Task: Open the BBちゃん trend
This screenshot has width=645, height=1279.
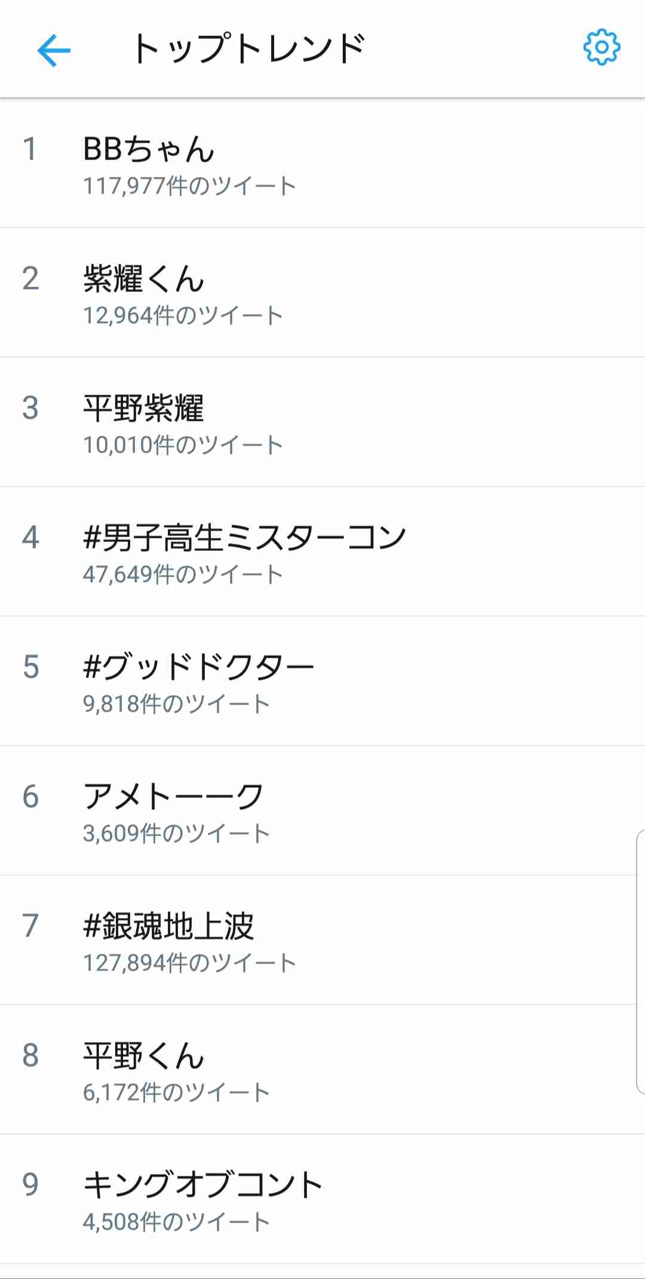Action: tap(149, 149)
